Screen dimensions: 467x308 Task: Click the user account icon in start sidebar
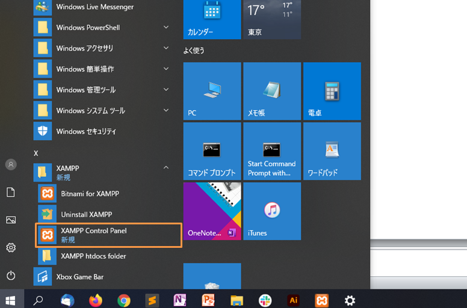point(11,165)
